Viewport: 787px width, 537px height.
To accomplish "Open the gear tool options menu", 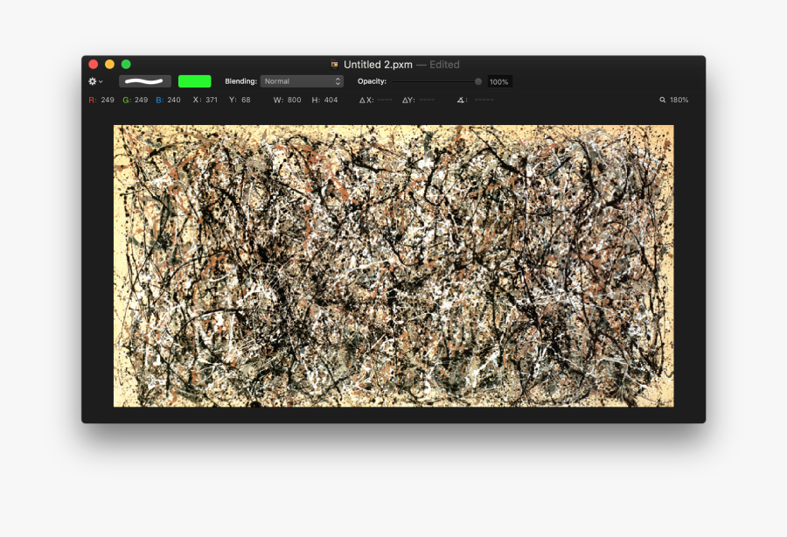I will [94, 81].
